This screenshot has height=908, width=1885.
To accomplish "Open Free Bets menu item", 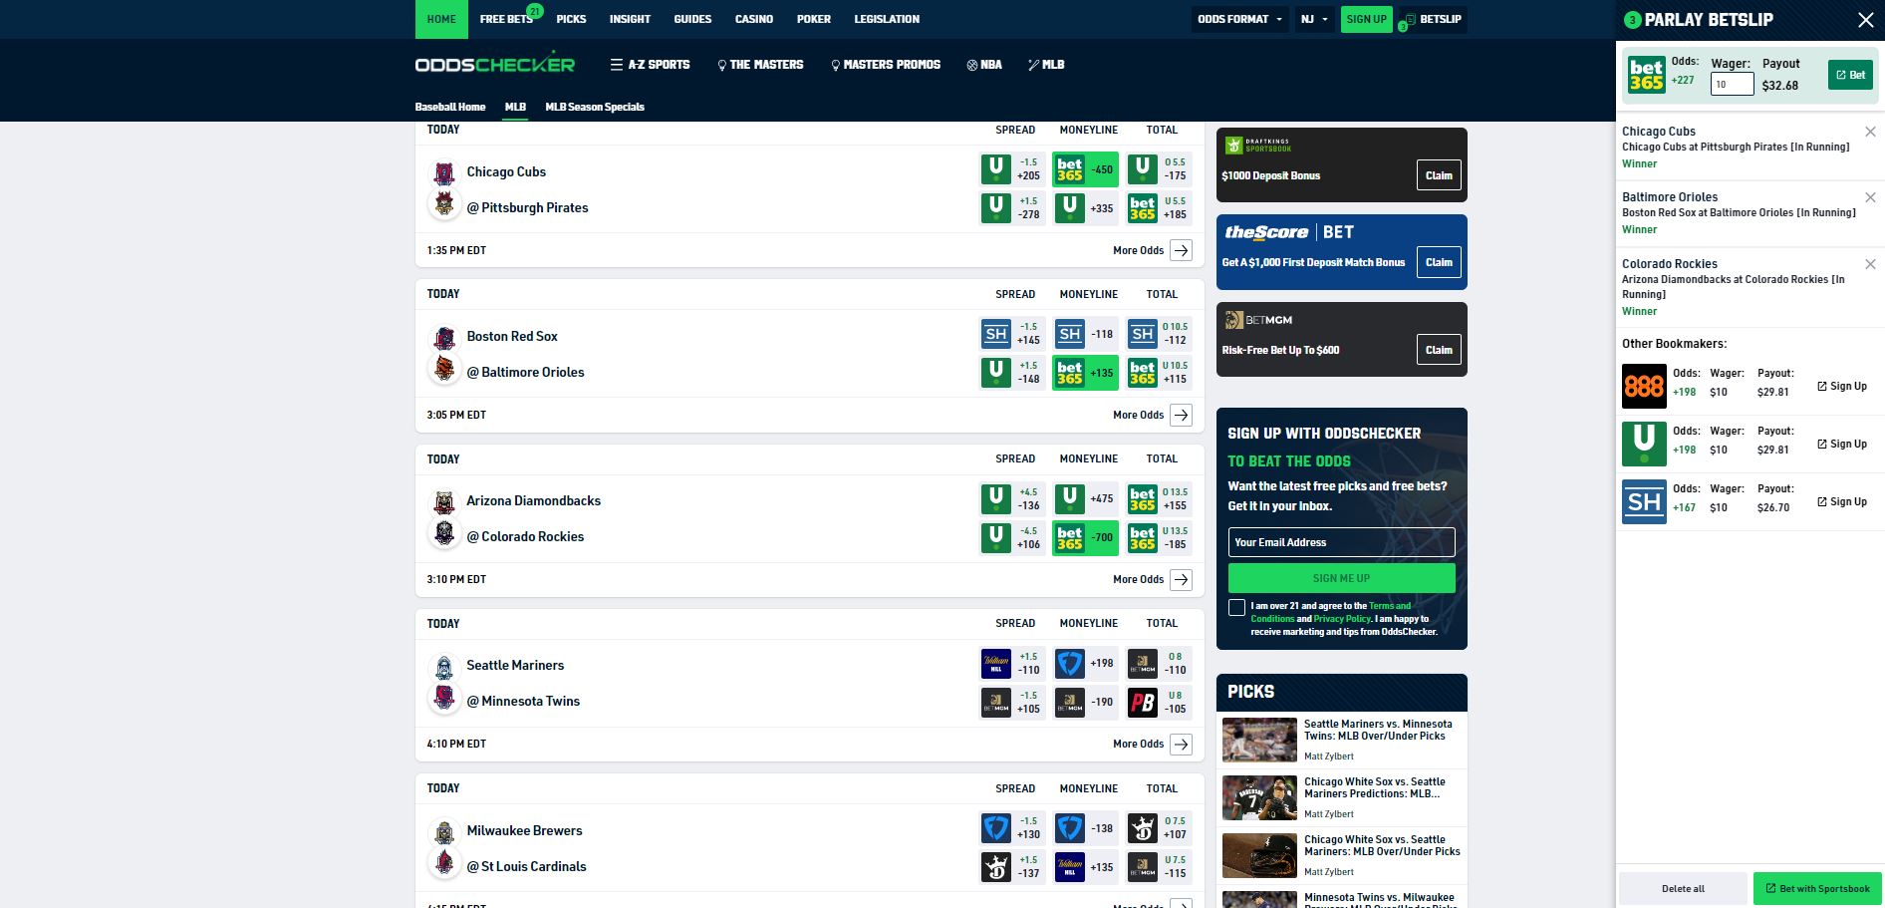I will point(508,19).
